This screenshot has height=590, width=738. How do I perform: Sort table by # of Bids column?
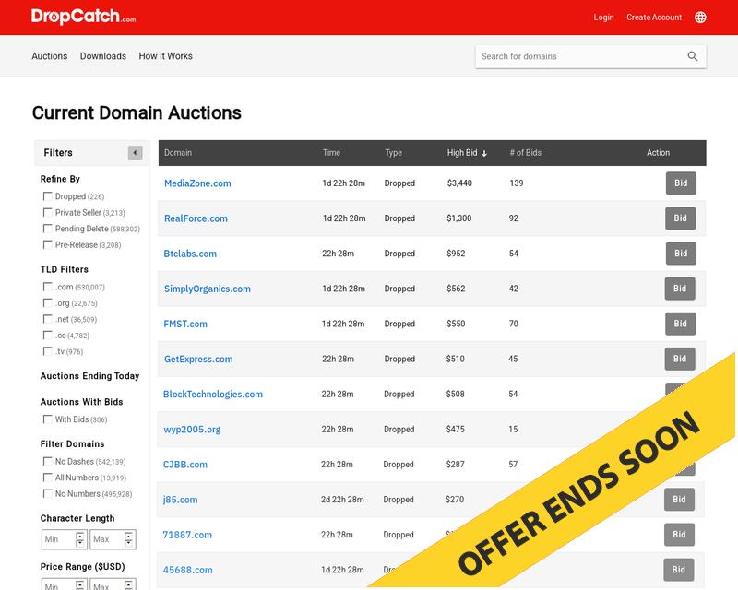click(525, 153)
